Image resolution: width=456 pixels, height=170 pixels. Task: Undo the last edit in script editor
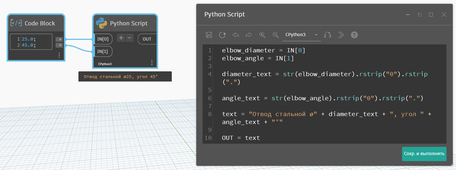pyautogui.click(x=236, y=35)
